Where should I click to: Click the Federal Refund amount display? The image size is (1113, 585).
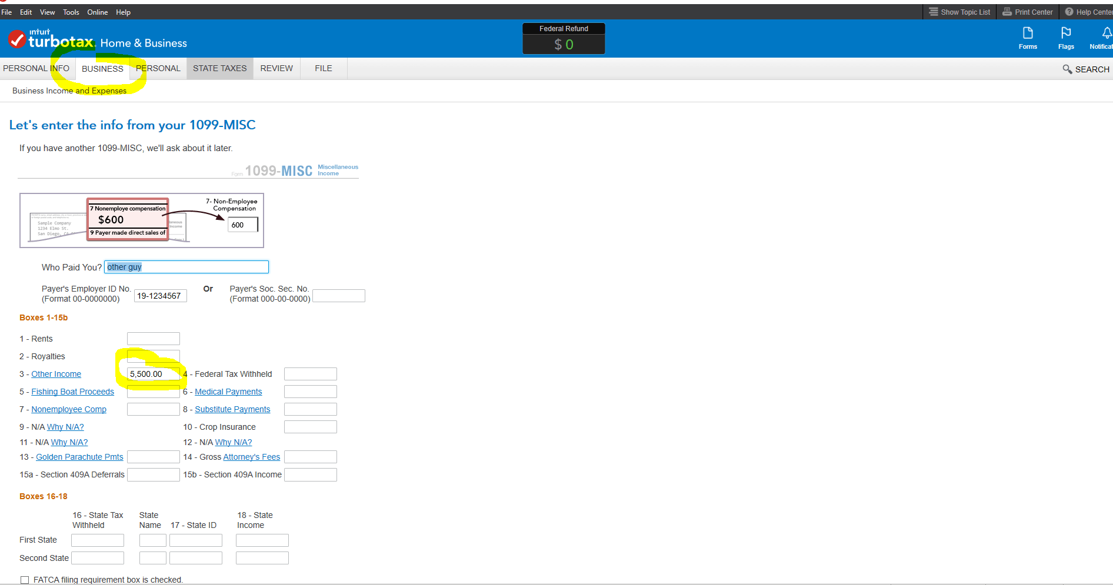[564, 44]
